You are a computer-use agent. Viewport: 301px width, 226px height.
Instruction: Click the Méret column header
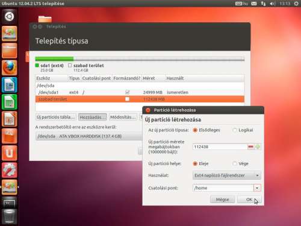[x=154, y=78]
